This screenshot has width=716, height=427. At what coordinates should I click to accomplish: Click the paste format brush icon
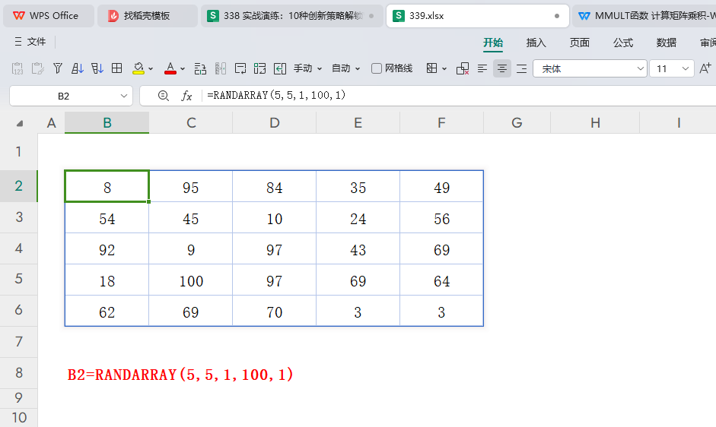point(38,68)
